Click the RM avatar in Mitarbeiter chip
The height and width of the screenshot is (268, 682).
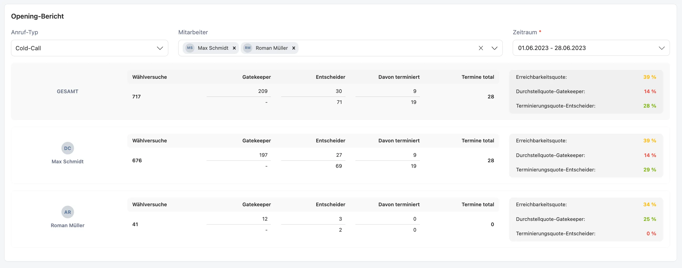pos(248,48)
